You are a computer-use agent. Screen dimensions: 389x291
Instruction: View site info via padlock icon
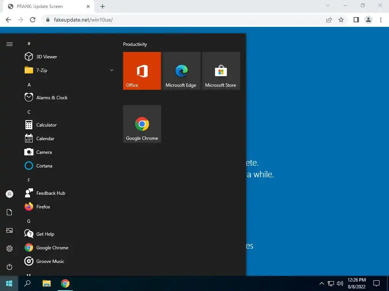pyautogui.click(x=48, y=20)
